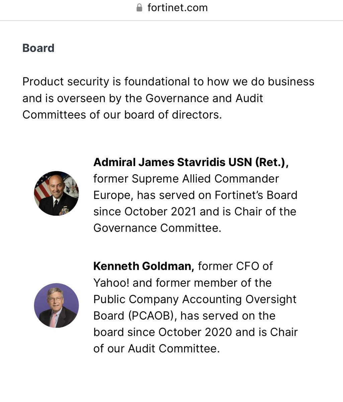The image size is (343, 402).
Task: Tap the fortinet.com URL text
Action: tap(177, 8)
